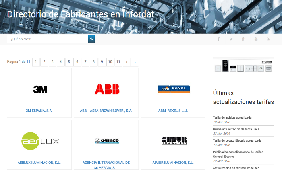The image size is (282, 171).
Task: Go to pagination page 9
Action: point(102,62)
